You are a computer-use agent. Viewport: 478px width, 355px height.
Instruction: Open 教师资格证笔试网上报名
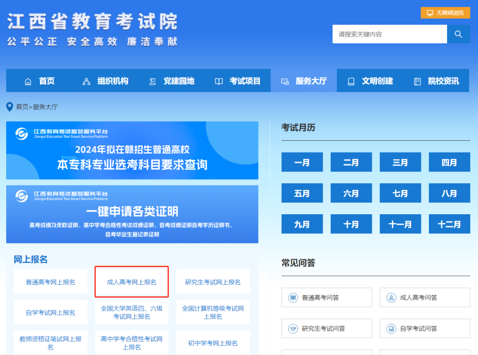[50, 342]
